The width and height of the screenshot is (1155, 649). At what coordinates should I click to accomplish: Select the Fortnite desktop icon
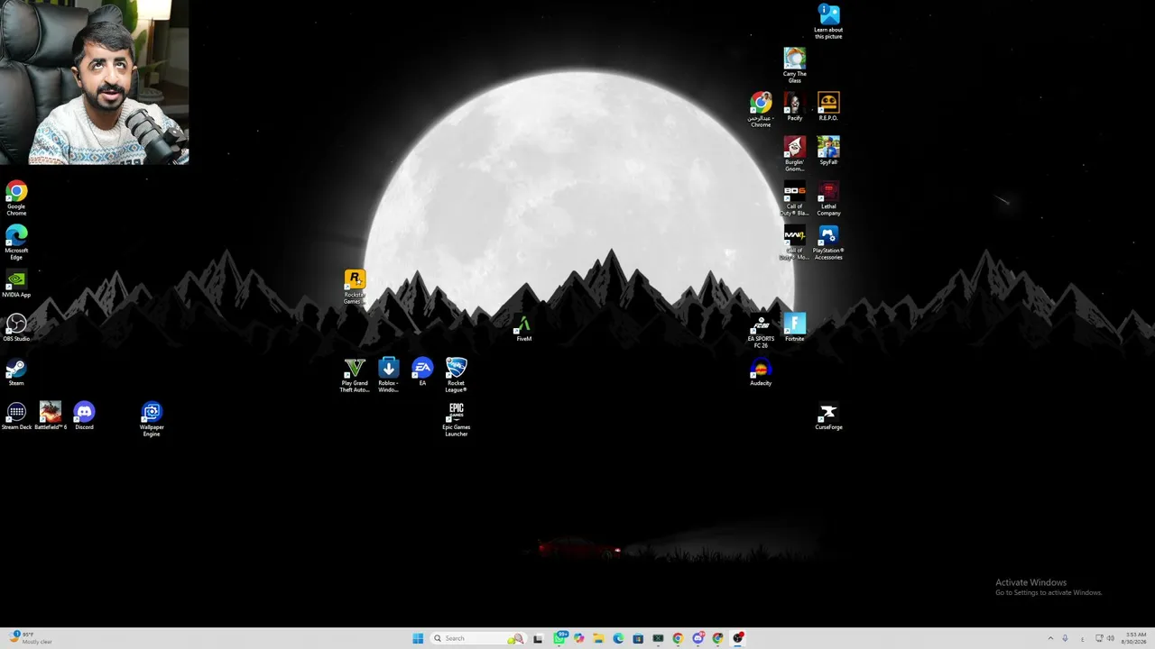pyautogui.click(x=795, y=327)
